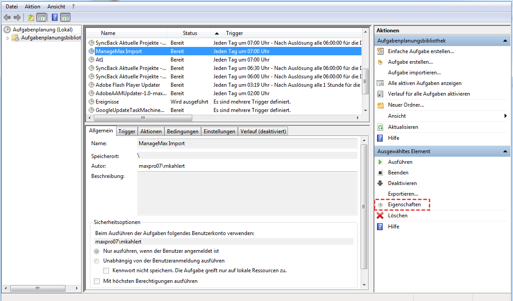
Task: Click the Neuer Ordner folder icon
Action: pos(380,105)
